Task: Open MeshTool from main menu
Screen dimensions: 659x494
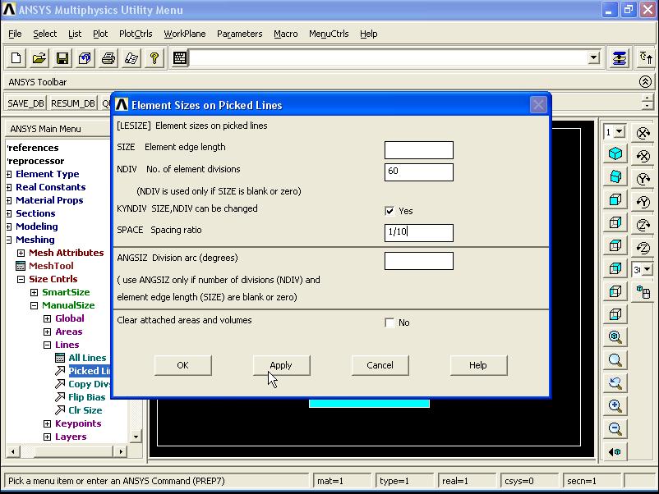Action: point(51,266)
